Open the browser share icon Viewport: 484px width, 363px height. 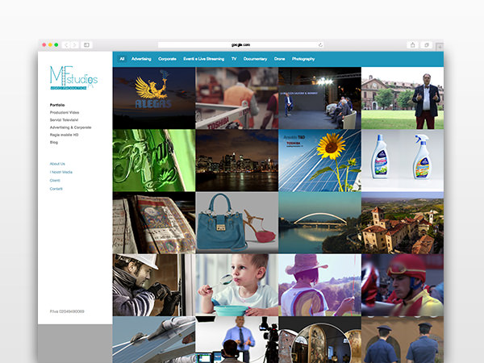point(412,45)
